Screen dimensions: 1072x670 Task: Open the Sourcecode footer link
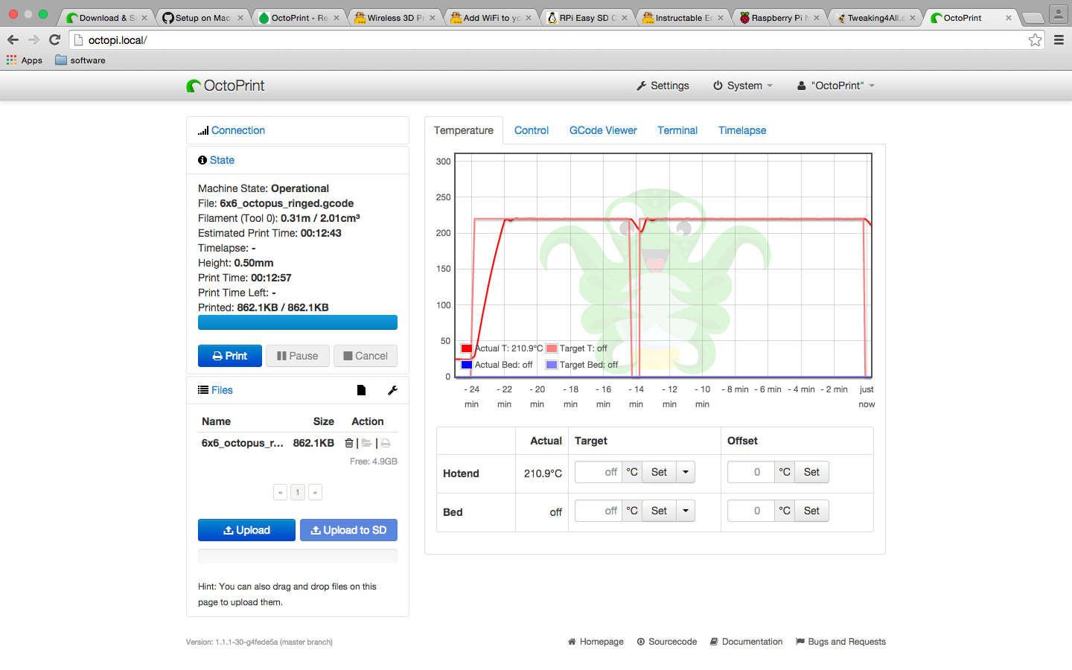(667, 642)
